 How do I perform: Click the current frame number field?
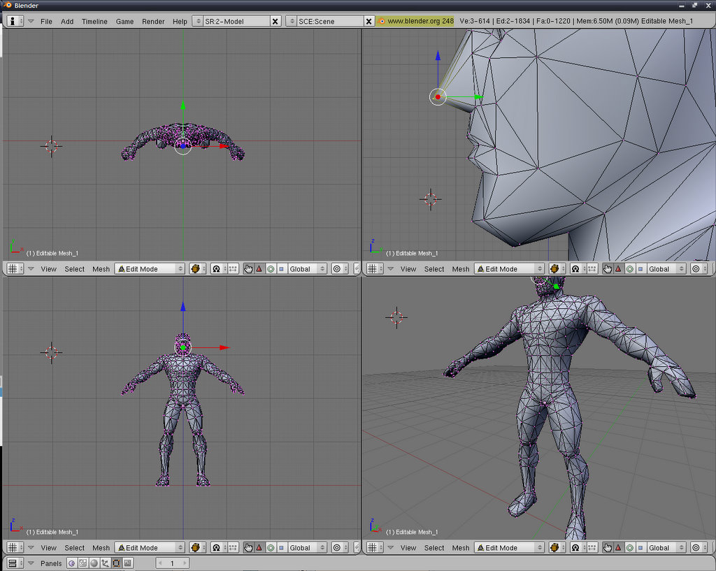click(x=172, y=563)
